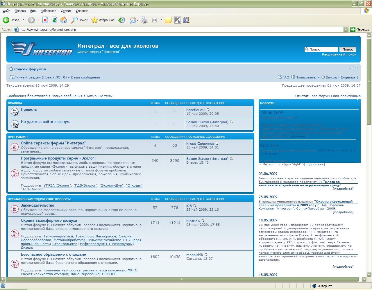Open the Back button history dropdown arrow
The image size is (372, 290).
pos(24,20)
